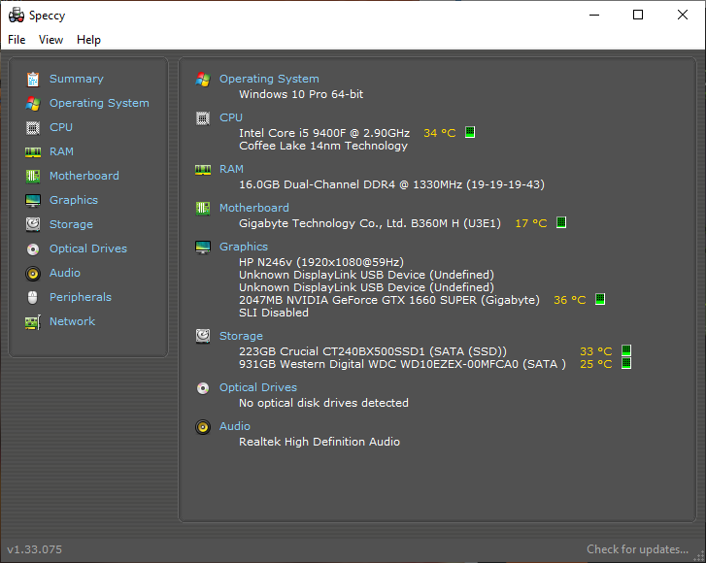The image size is (706, 563).
Task: Click the CPU heading link in main panel
Action: pos(231,117)
